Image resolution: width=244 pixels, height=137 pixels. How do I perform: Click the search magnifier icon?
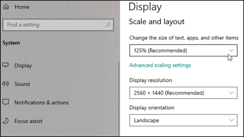[108, 25]
